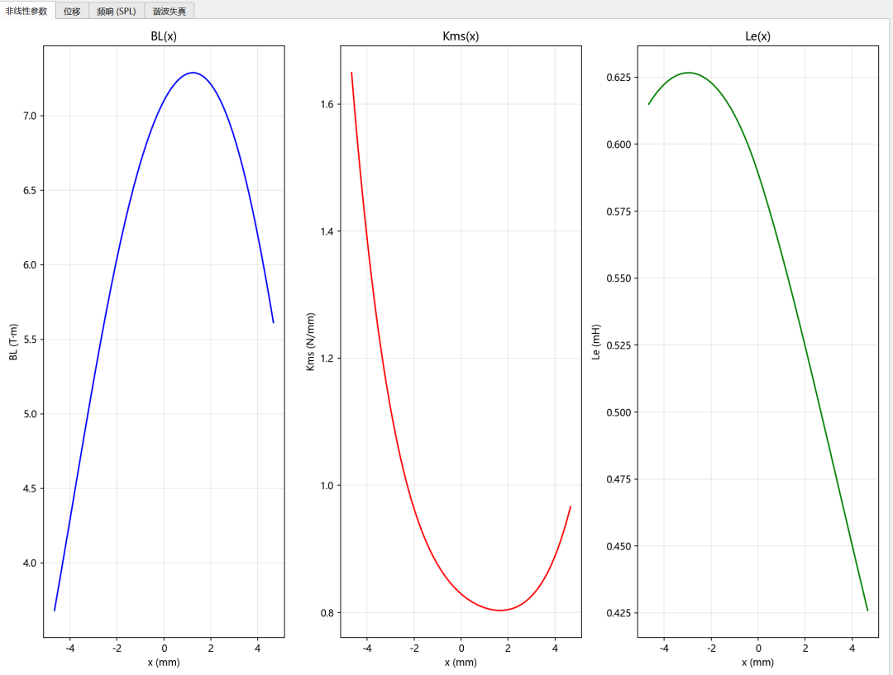Click the 非线性参数 tab
The height and width of the screenshot is (675, 893).
(x=27, y=11)
